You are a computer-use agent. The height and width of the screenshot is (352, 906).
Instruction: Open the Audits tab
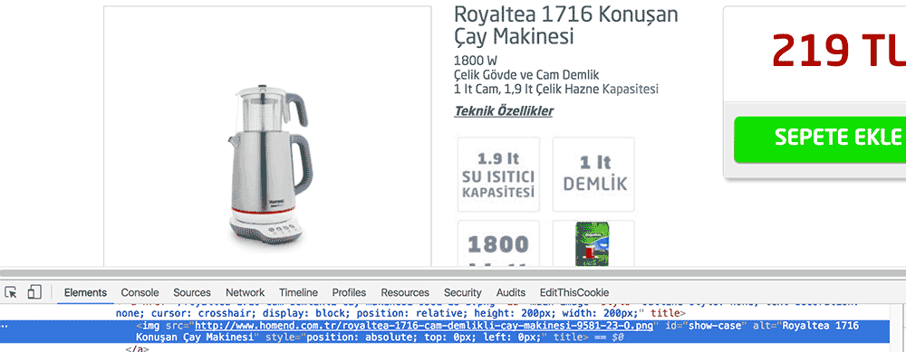point(511,292)
